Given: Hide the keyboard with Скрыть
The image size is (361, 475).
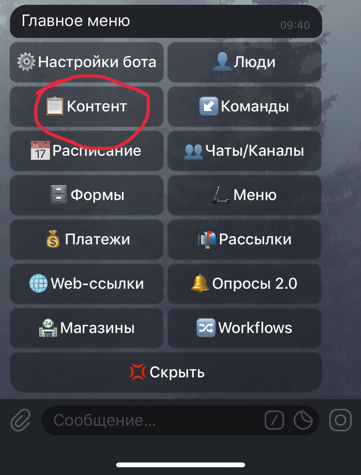Looking at the screenshot, I should (166, 372).
